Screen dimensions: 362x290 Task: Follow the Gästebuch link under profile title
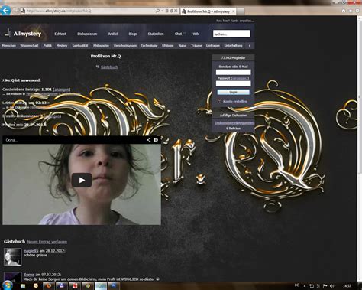click(x=109, y=67)
